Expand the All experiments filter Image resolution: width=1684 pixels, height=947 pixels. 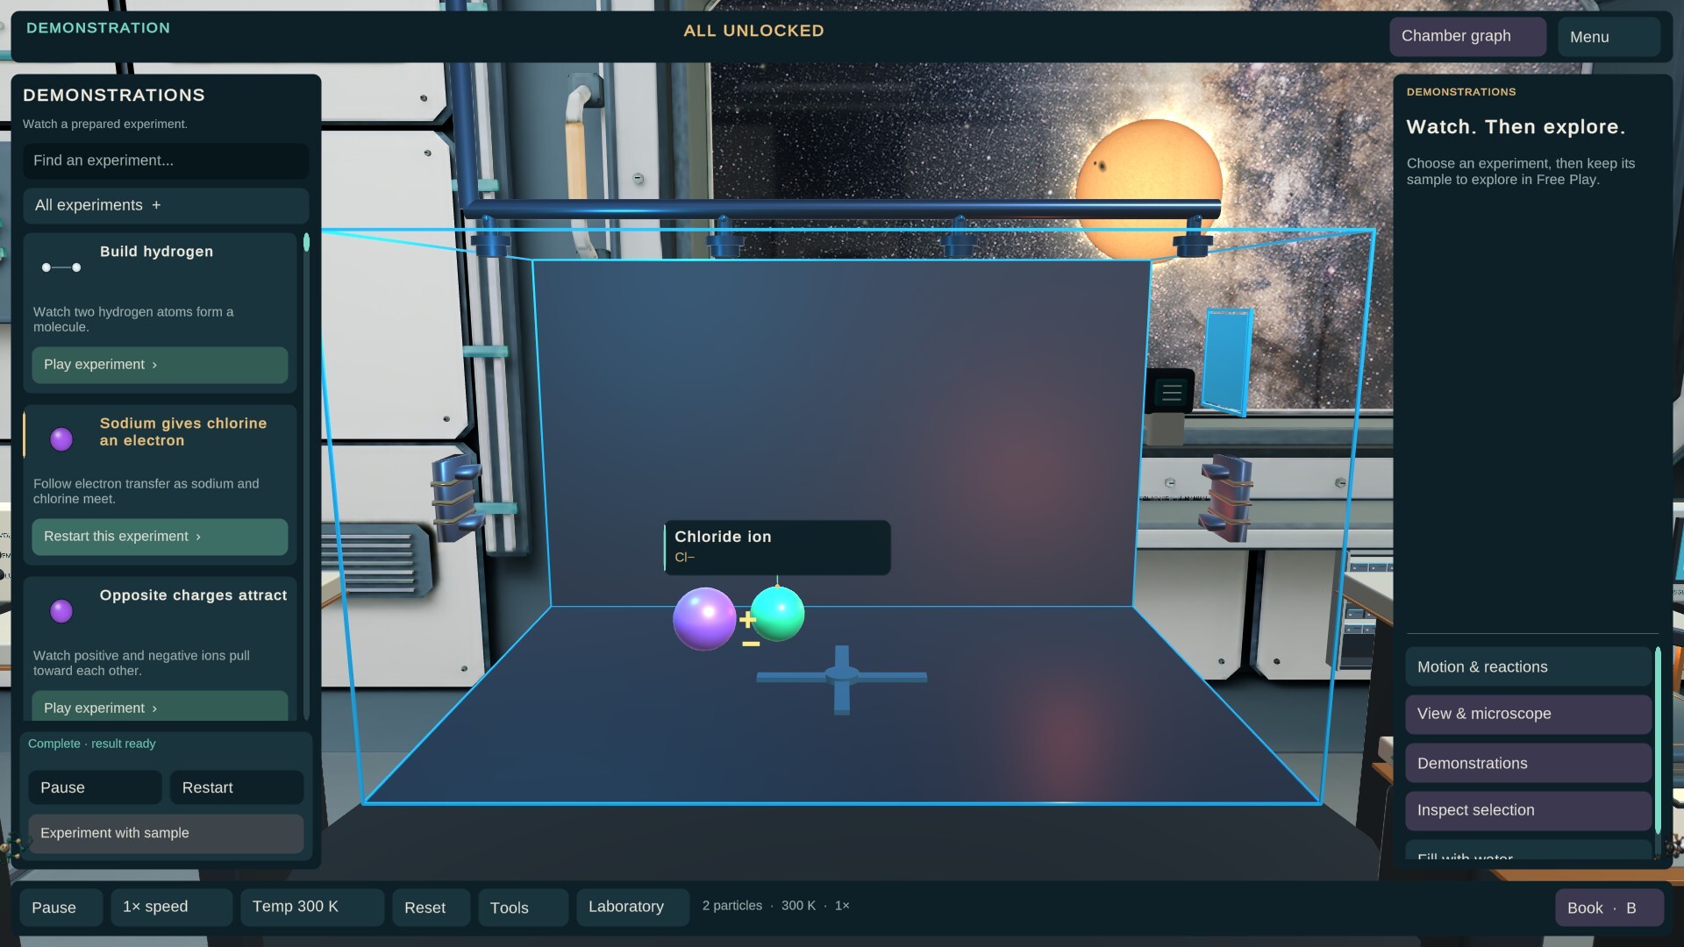click(166, 205)
